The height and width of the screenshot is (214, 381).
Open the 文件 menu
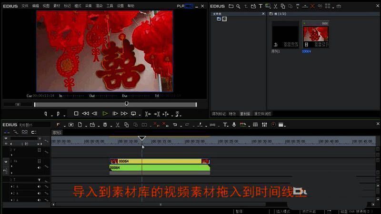point(25,6)
